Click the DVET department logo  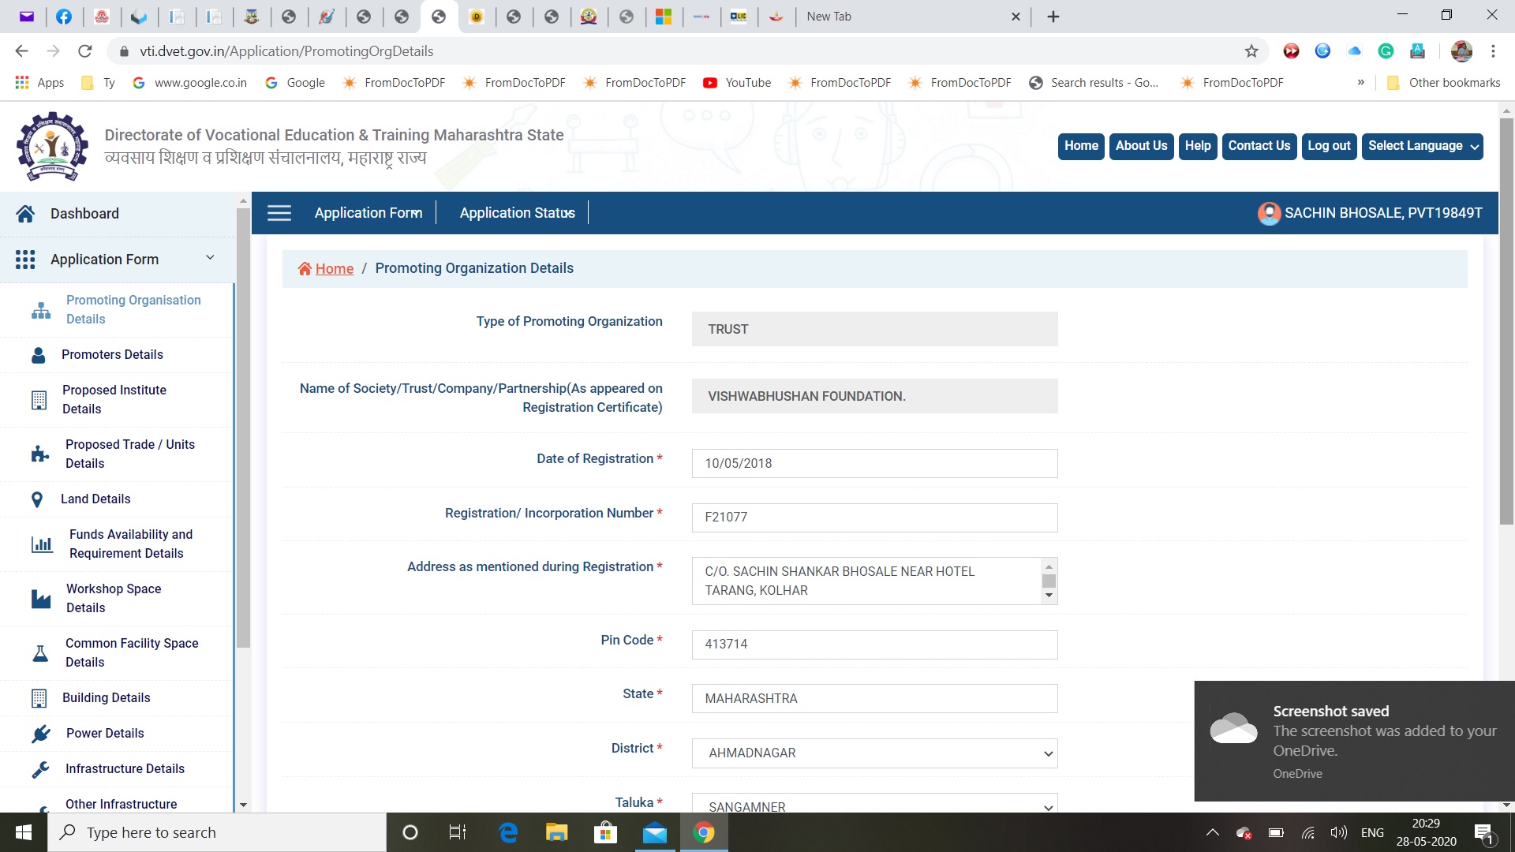(52, 146)
